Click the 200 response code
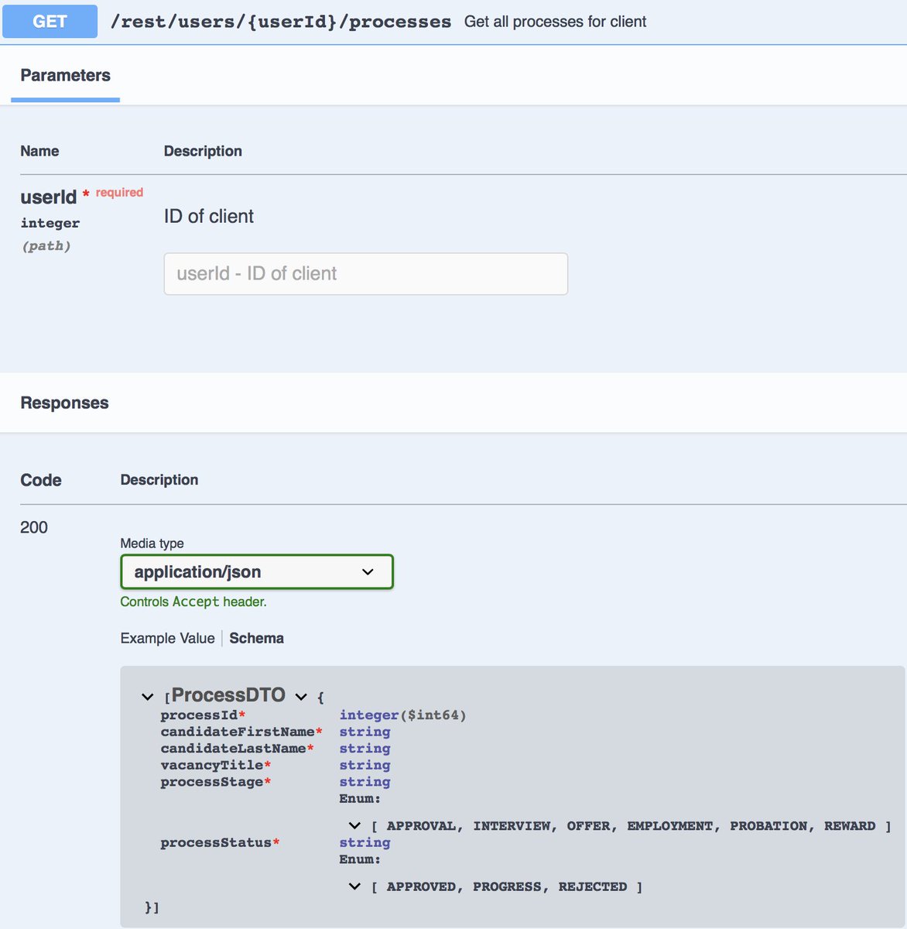The width and height of the screenshot is (907, 929). coord(34,527)
